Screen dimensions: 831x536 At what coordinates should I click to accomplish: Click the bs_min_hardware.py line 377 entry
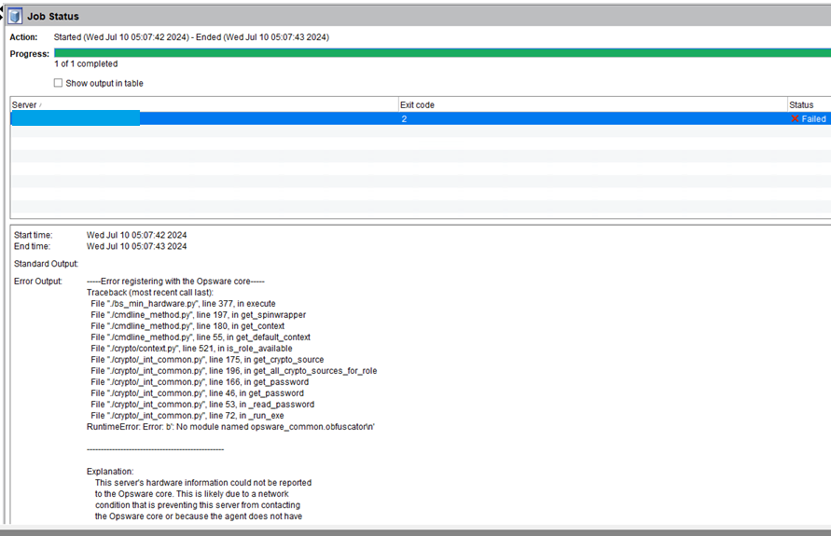183,304
